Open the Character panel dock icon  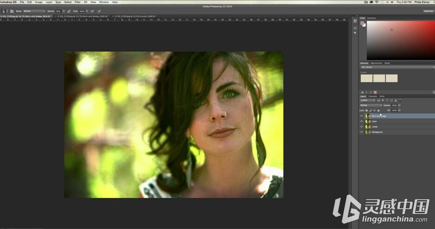[x=355, y=28]
